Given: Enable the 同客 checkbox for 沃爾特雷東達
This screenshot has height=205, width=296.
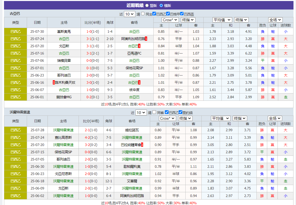Looking at the screenshot, I should pos(154,112).
